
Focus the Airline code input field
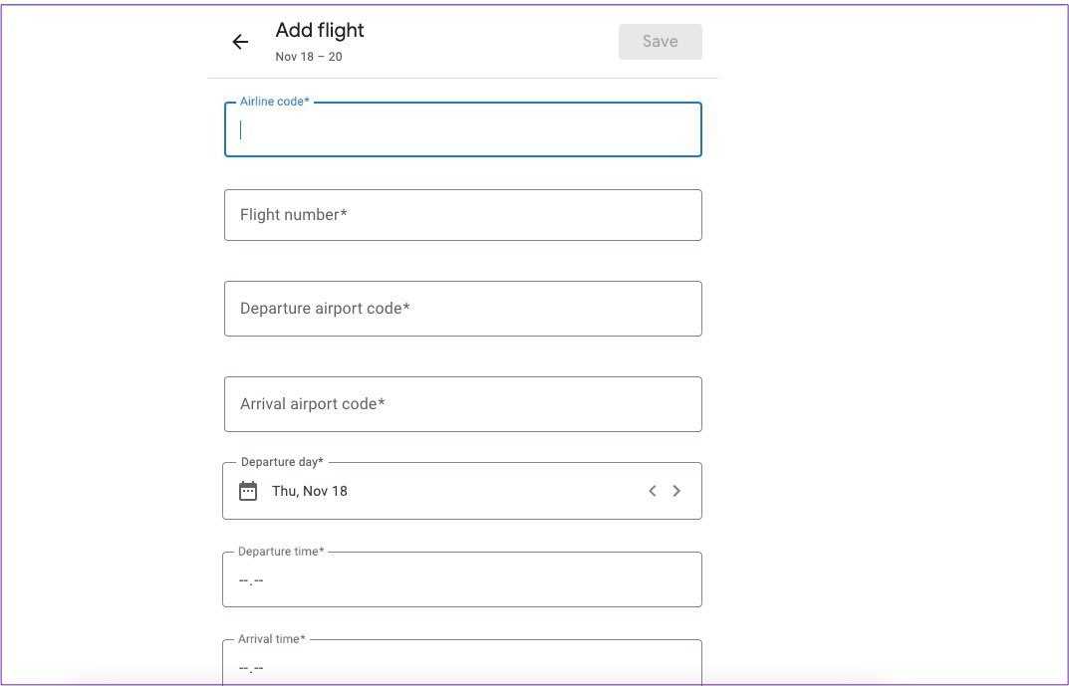pos(462,130)
